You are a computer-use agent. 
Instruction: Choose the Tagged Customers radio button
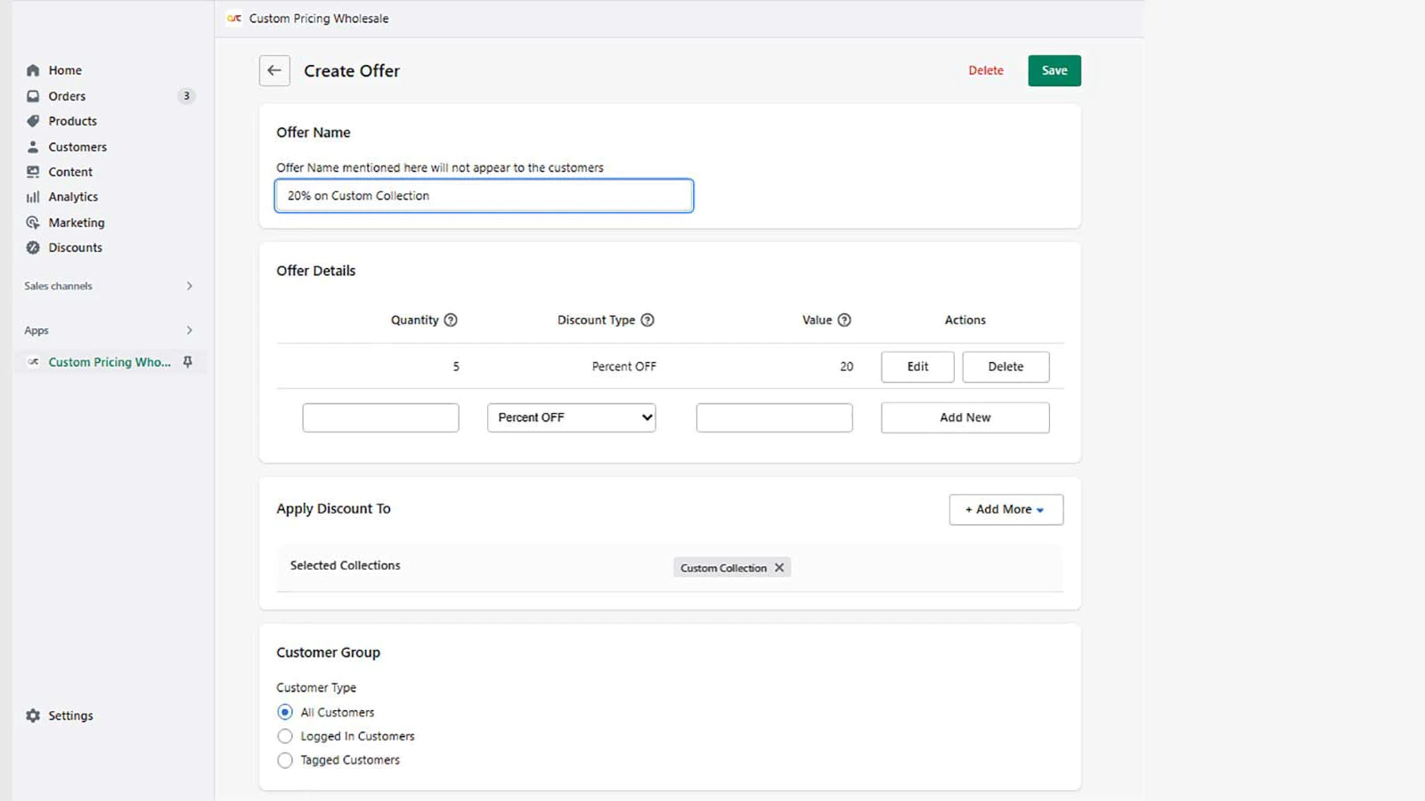[285, 760]
